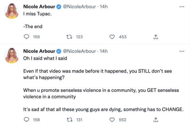190x124 pixels.
Task: Click the verified badge on second tweet
Action: point(59,51)
